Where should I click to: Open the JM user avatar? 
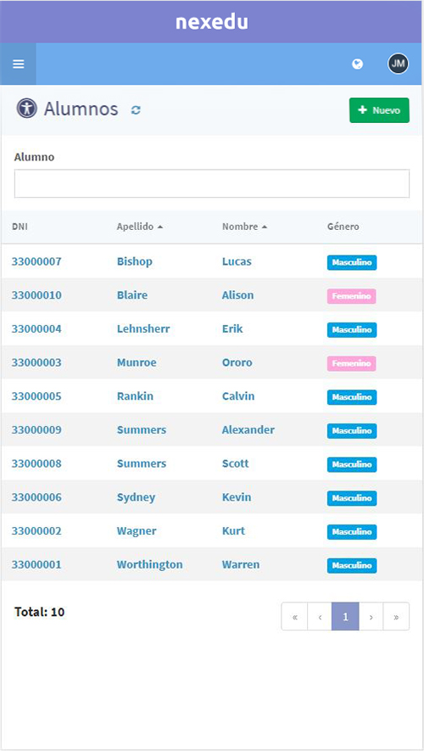[x=399, y=64]
